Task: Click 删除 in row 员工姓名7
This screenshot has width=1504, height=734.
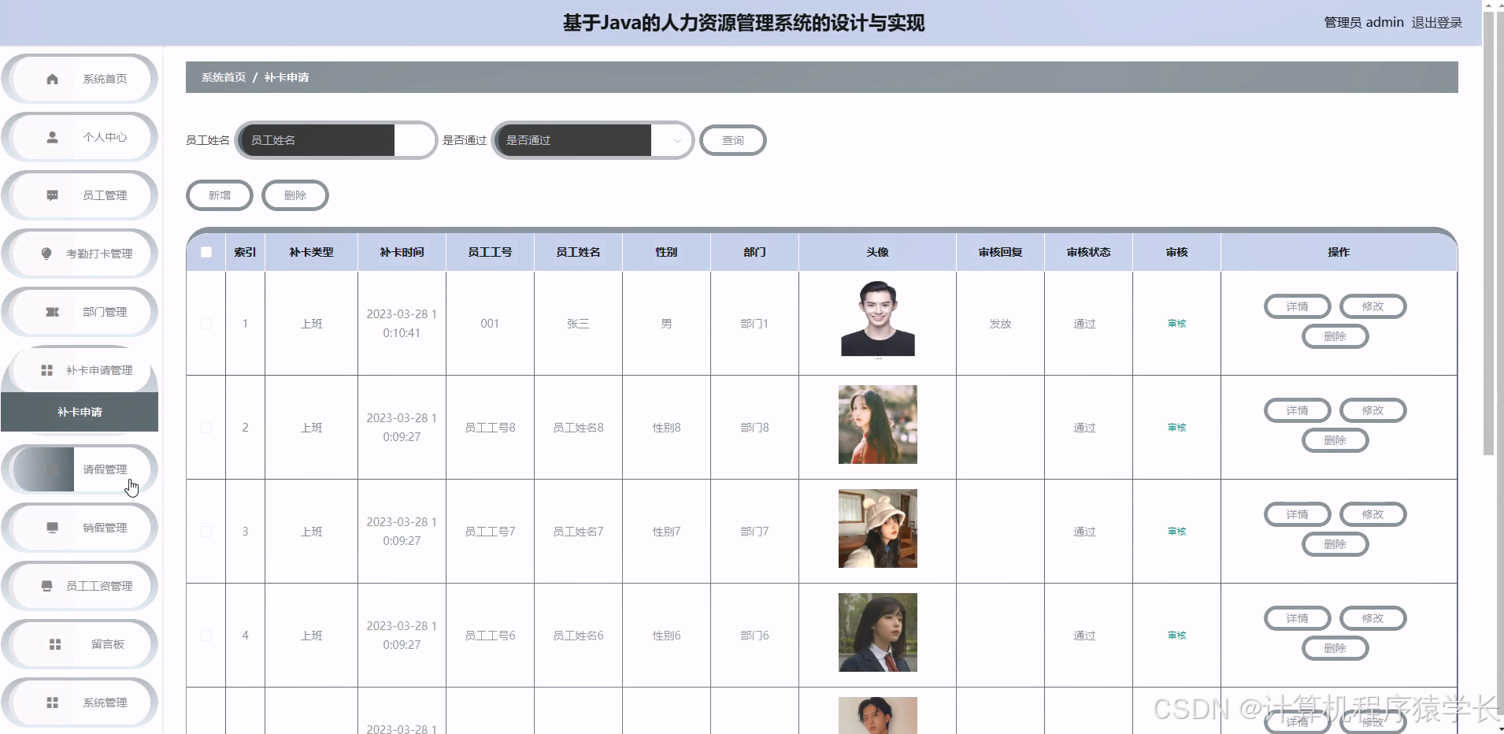Action: point(1335,544)
